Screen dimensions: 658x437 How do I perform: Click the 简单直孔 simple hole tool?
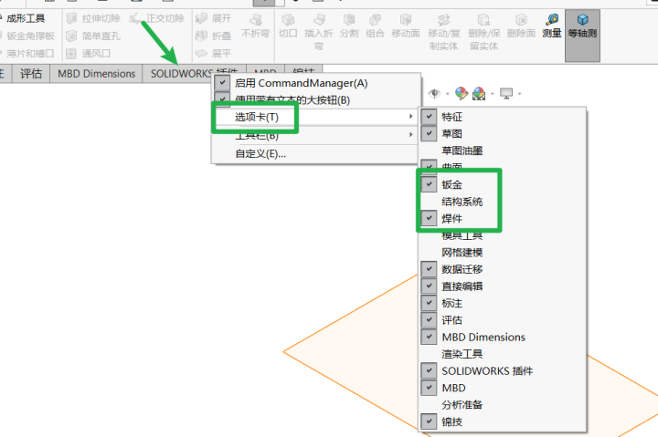(x=94, y=36)
